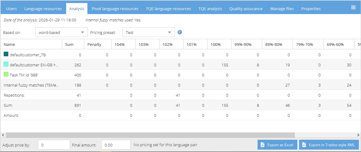Click the 102% column header
The image size is (361, 152).
tap(171, 44)
